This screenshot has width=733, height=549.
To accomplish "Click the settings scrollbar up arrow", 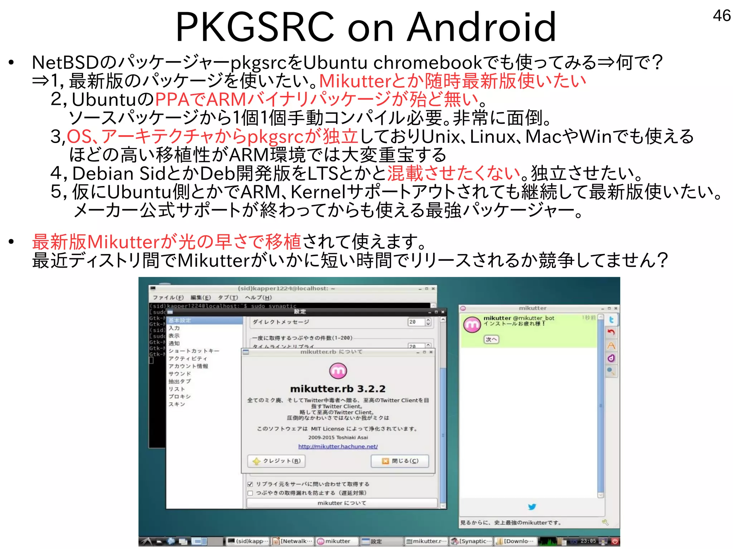I will point(443,319).
